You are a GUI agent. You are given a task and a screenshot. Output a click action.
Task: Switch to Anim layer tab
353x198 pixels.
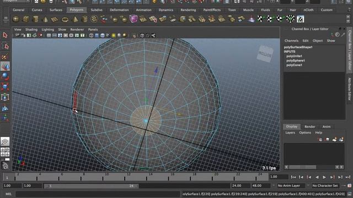327,127
